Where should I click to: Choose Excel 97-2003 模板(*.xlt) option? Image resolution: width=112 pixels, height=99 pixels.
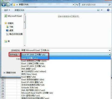coord(66,82)
